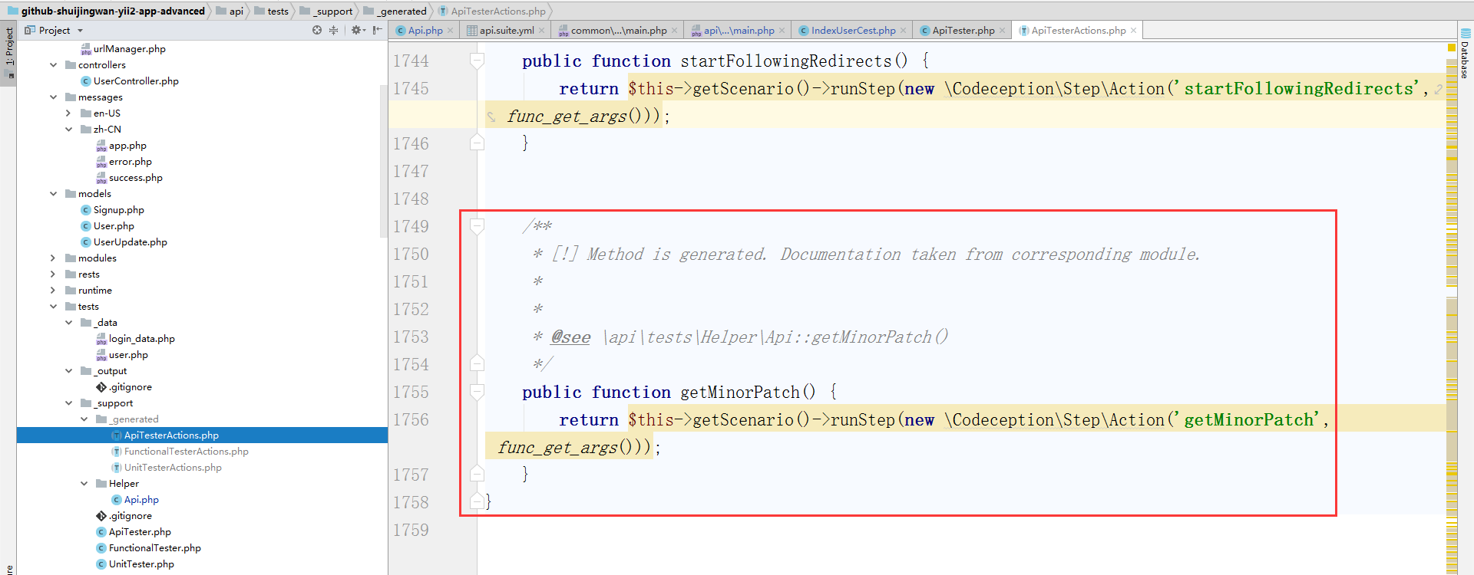Close the Api.php editor tab
Viewport: 1474px width, 575px height.
click(451, 31)
